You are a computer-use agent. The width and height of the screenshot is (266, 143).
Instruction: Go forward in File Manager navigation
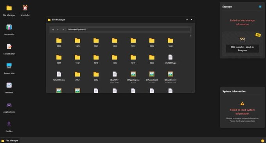58,30
